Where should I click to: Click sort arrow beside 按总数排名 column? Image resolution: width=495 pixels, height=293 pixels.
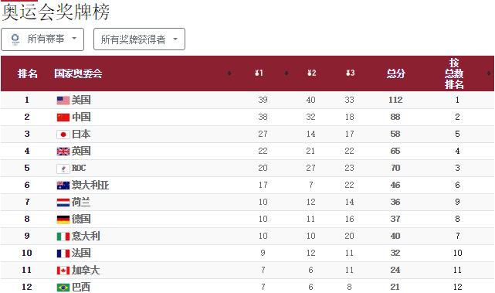coord(489,73)
